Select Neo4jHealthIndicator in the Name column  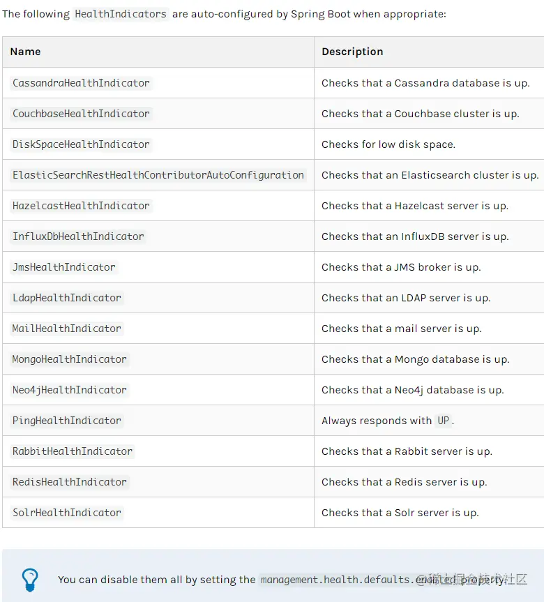[70, 390]
